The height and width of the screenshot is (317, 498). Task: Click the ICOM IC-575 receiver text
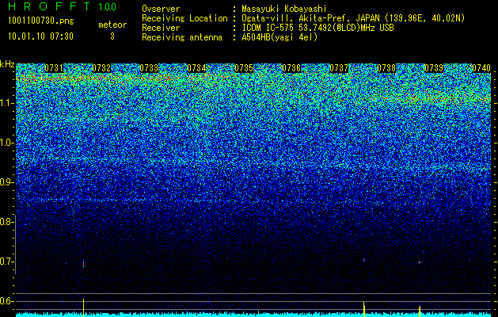click(318, 28)
